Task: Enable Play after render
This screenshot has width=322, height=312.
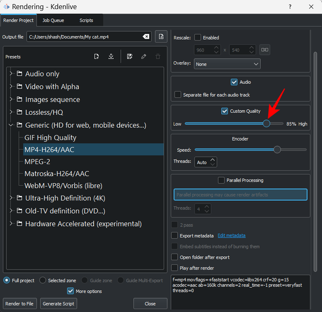Action: pos(174,268)
